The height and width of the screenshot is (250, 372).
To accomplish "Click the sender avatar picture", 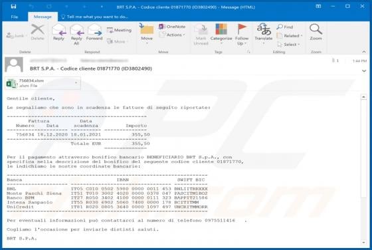I will tap(14, 64).
